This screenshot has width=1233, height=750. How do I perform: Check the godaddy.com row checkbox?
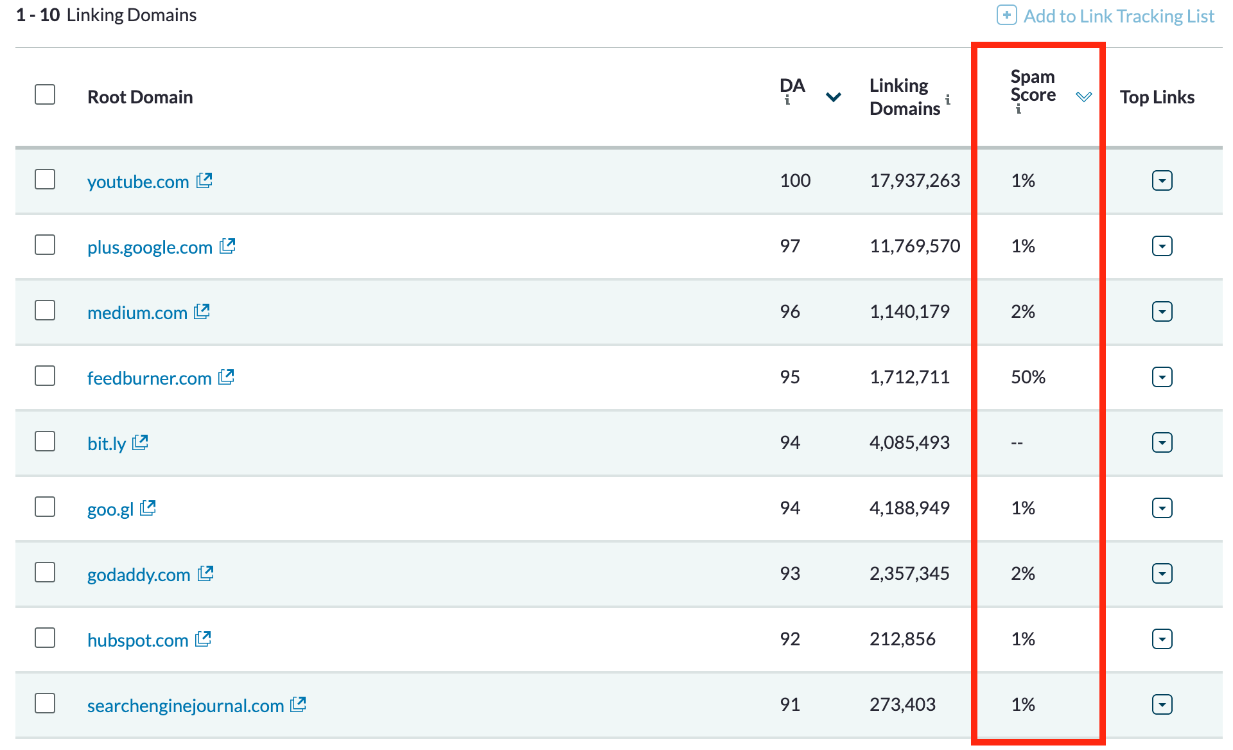[x=45, y=572]
